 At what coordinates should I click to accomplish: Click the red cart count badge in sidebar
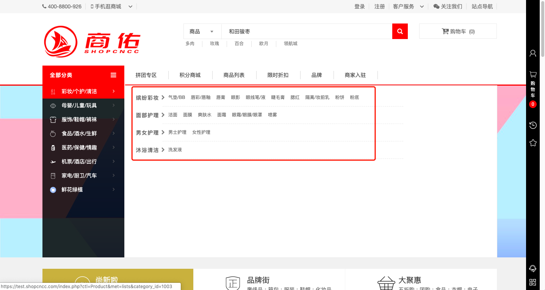pyautogui.click(x=533, y=104)
